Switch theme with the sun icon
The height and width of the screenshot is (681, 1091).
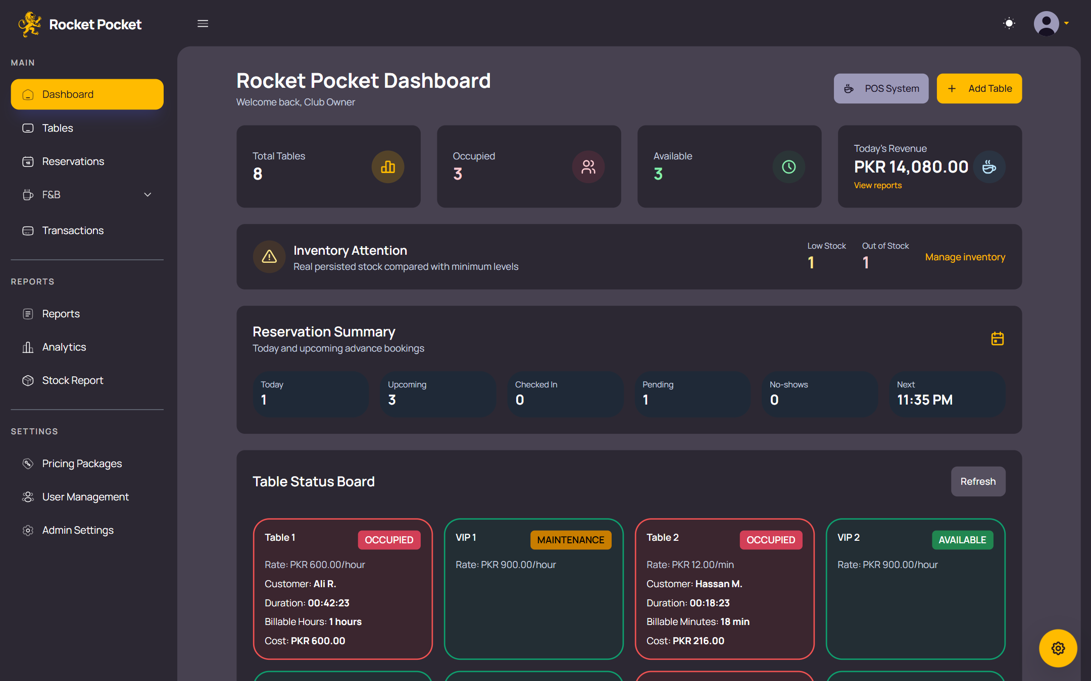(x=1009, y=23)
